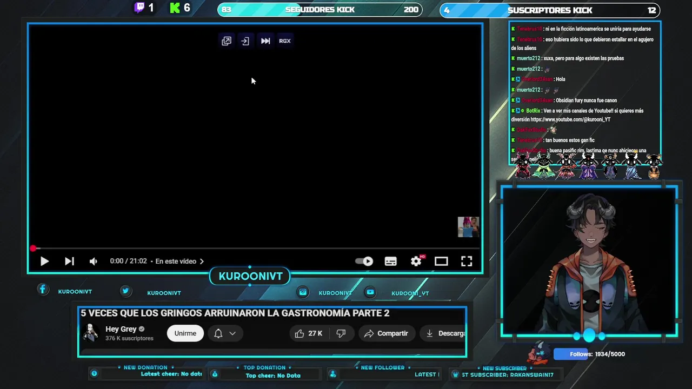Click the TOP DONATION icon

tap(215, 374)
